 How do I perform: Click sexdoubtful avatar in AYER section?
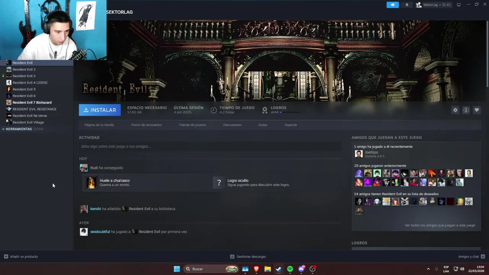[x=84, y=232]
